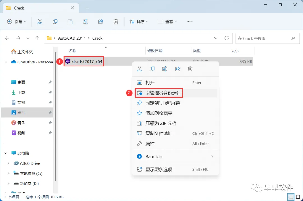Image resolution: width=303 pixels, height=201 pixels.
Task: Expand the Bandizip submenu arrow
Action: (x=212, y=157)
